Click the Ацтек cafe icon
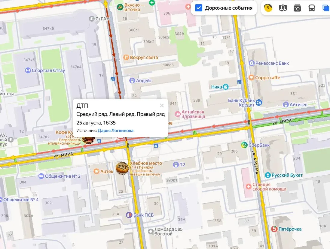 [x=96, y=172]
